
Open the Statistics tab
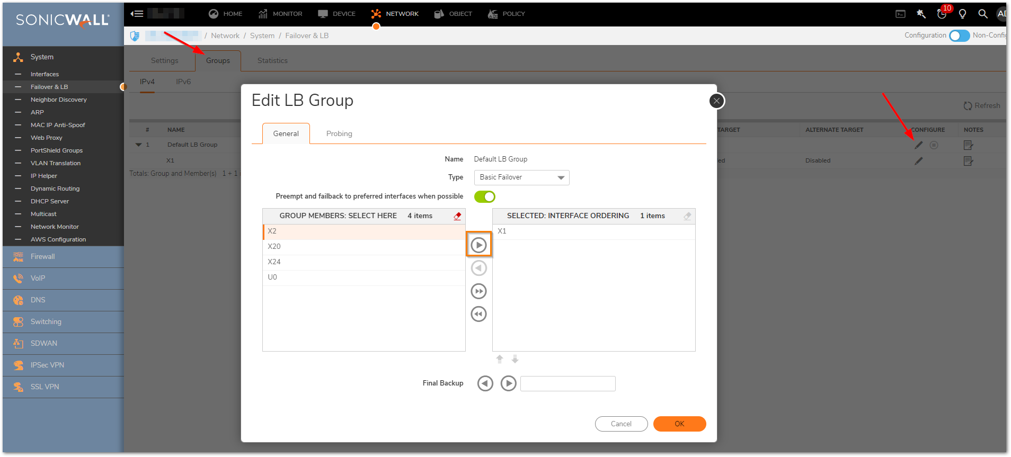(x=272, y=61)
